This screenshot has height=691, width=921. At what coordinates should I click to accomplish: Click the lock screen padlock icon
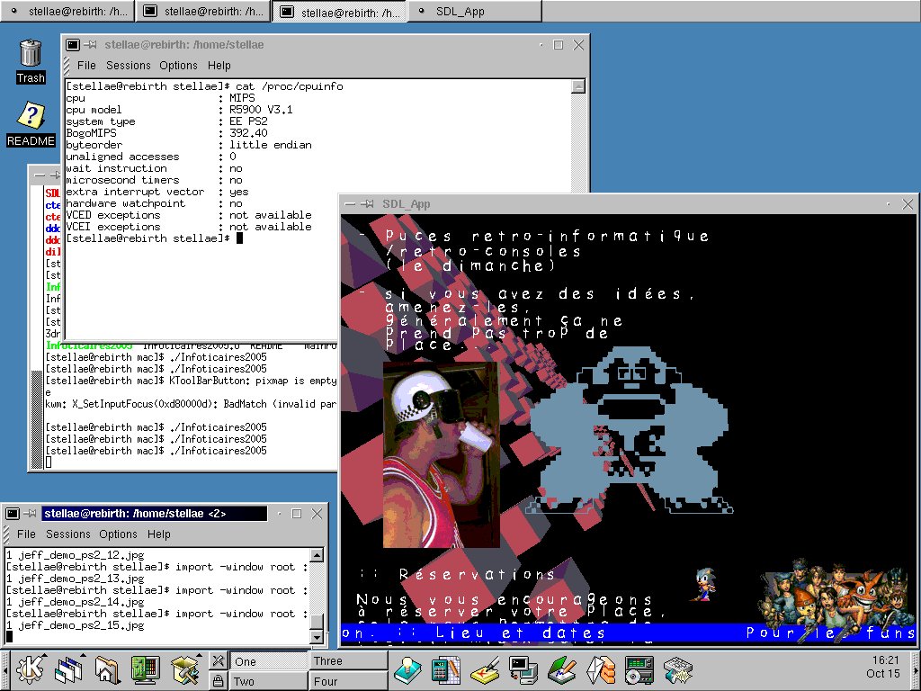click(x=218, y=680)
